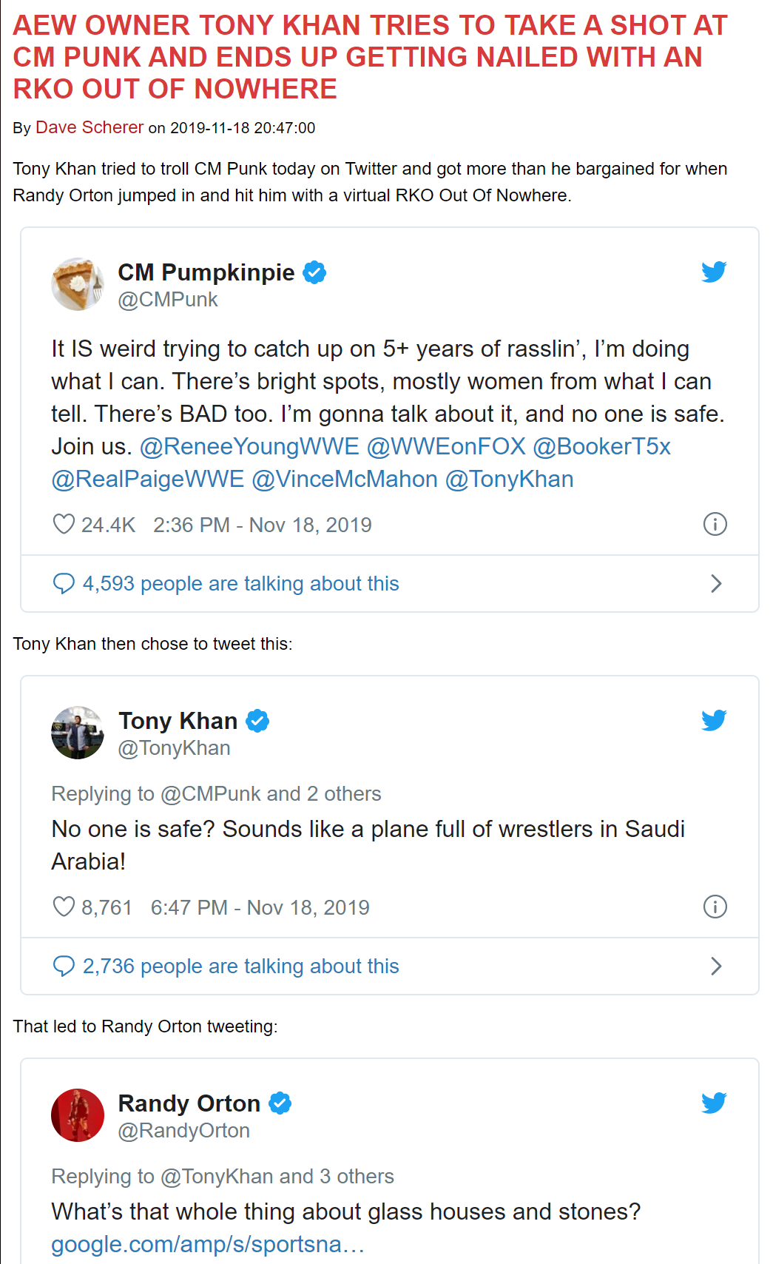Open the google.com/amp link in Orton's tweet
This screenshot has width=773, height=1264.
point(208,1245)
